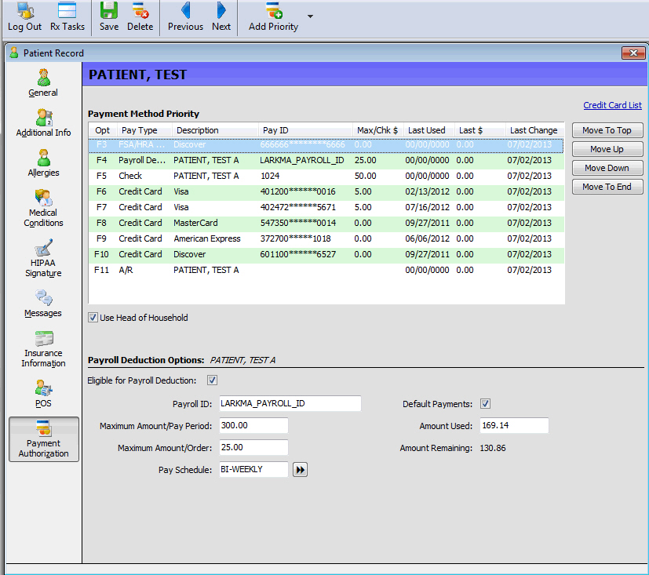Click the Maximum Amount/Pay Period field
This screenshot has height=575, width=649.
coord(253,425)
